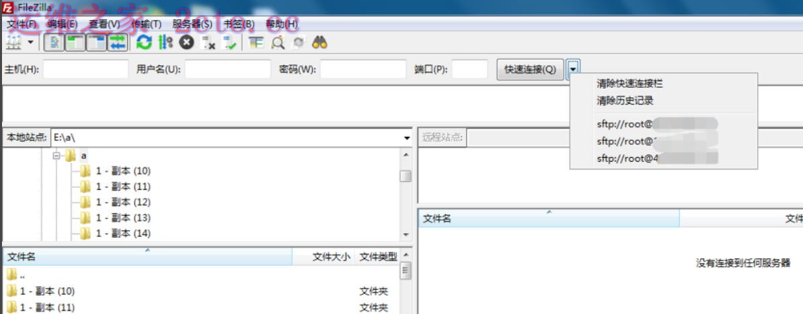Click 文件夹 type cell of 1 - 副本 (10)
The height and width of the screenshot is (314, 803).
coord(374,292)
